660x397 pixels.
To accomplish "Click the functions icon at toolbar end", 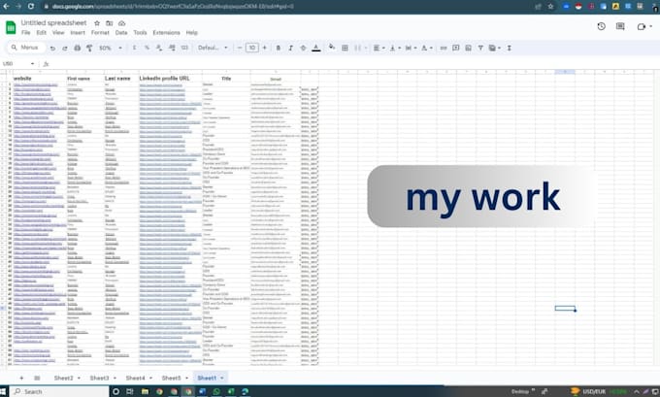I will (509, 48).
